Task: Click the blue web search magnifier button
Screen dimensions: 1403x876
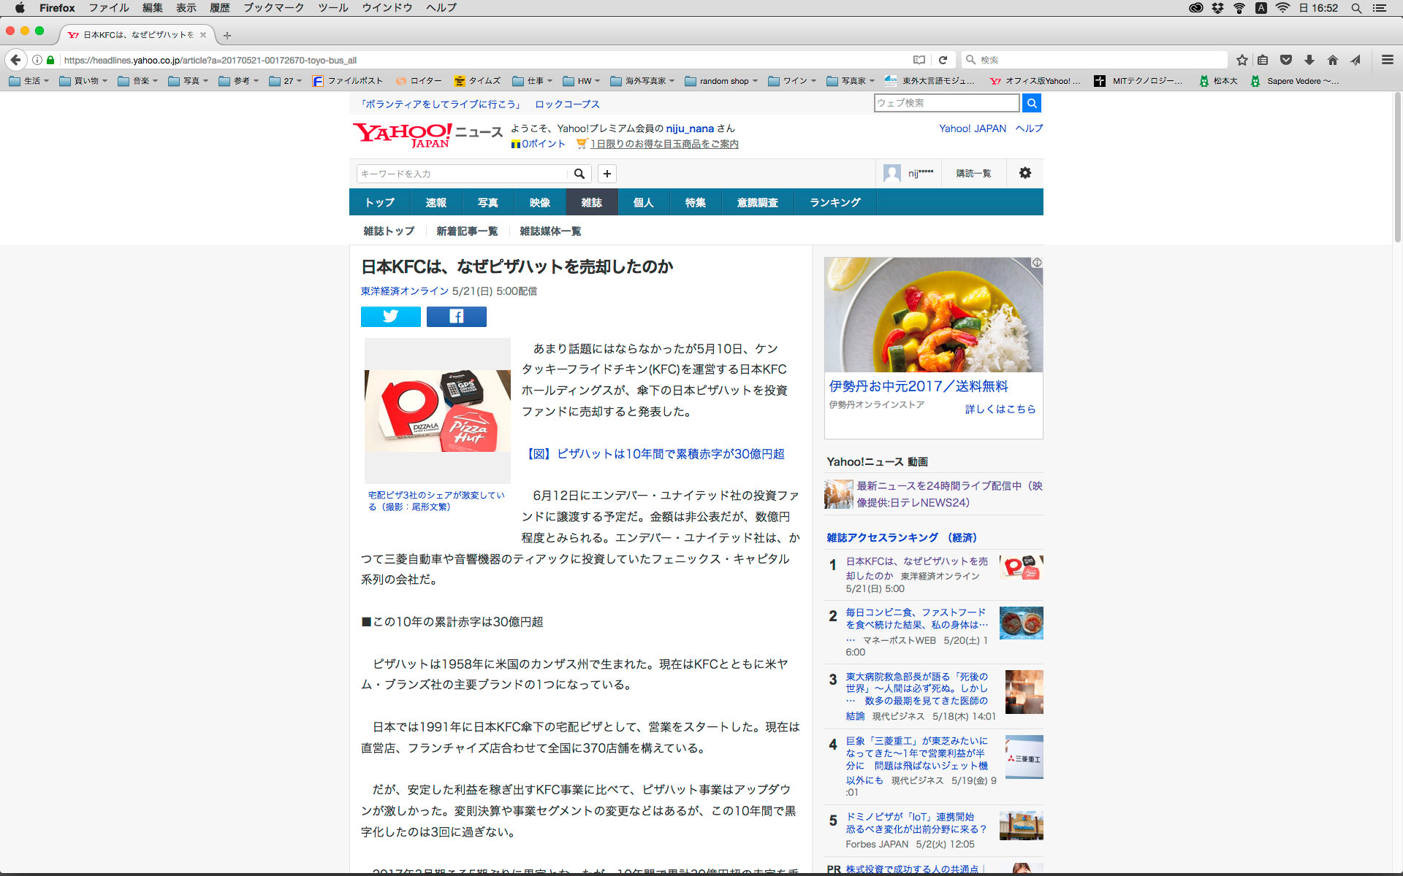Action: (x=1031, y=103)
